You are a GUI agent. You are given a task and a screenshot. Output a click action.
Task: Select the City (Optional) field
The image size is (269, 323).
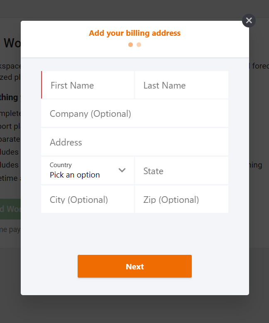pyautogui.click(x=88, y=199)
